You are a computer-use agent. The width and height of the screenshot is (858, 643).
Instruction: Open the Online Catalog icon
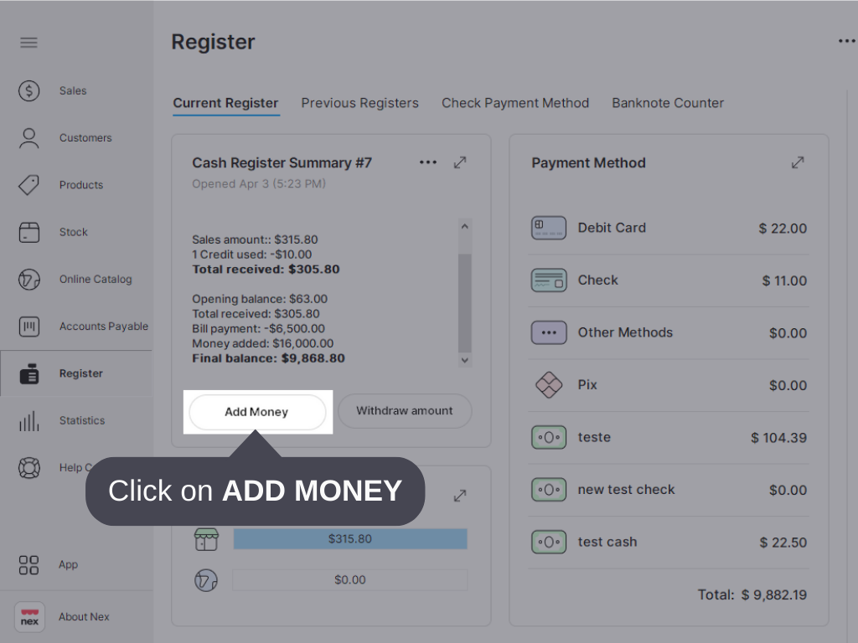point(29,280)
